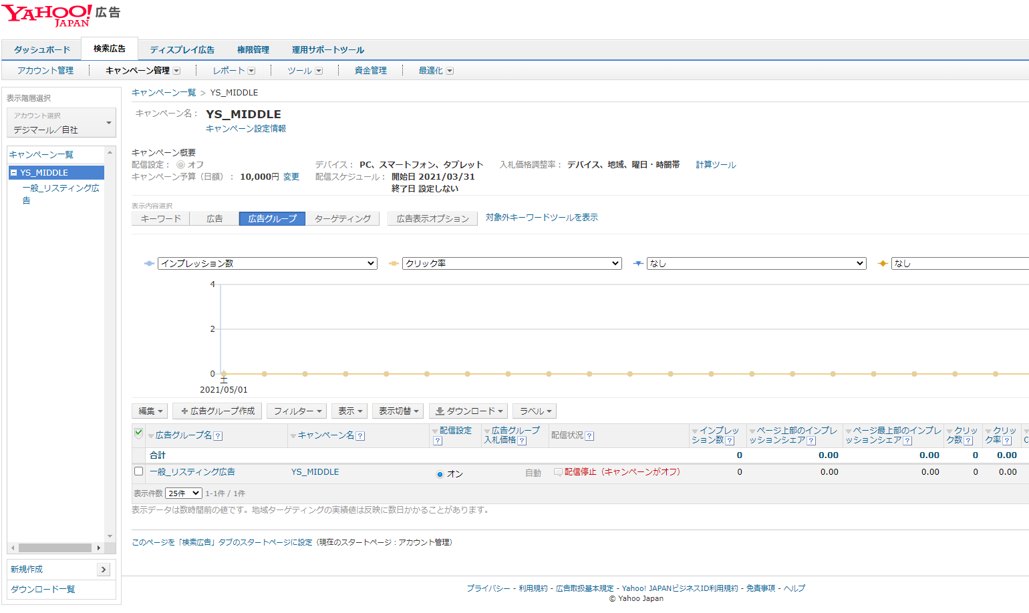
Task: Click 対象外キーワードツールを表示 link
Action: tap(542, 218)
